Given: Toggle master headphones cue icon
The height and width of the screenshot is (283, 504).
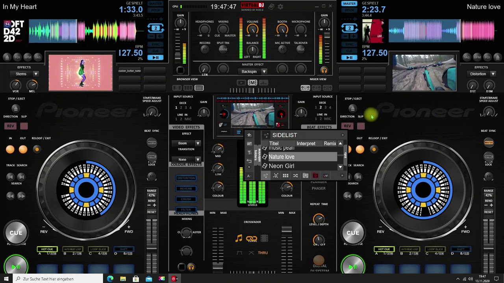Looking at the screenshot, I should [324, 70].
